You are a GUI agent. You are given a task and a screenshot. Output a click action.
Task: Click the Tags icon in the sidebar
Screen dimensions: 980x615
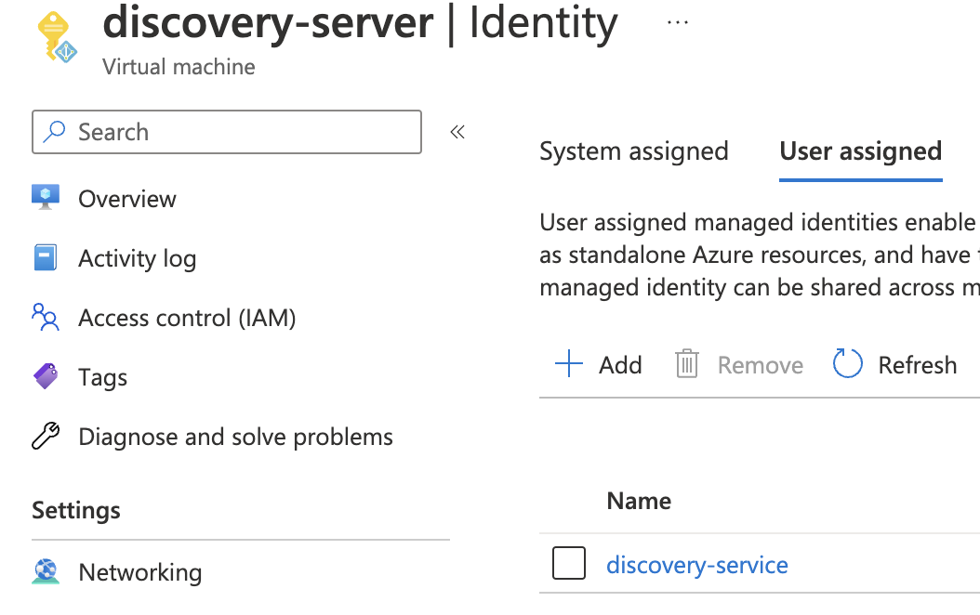click(44, 376)
